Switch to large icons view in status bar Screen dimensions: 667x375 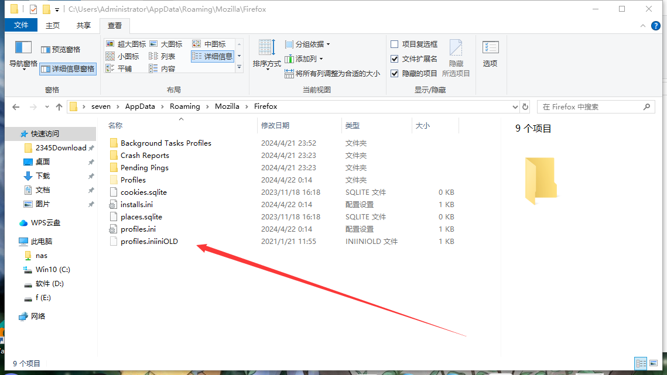pos(654,363)
